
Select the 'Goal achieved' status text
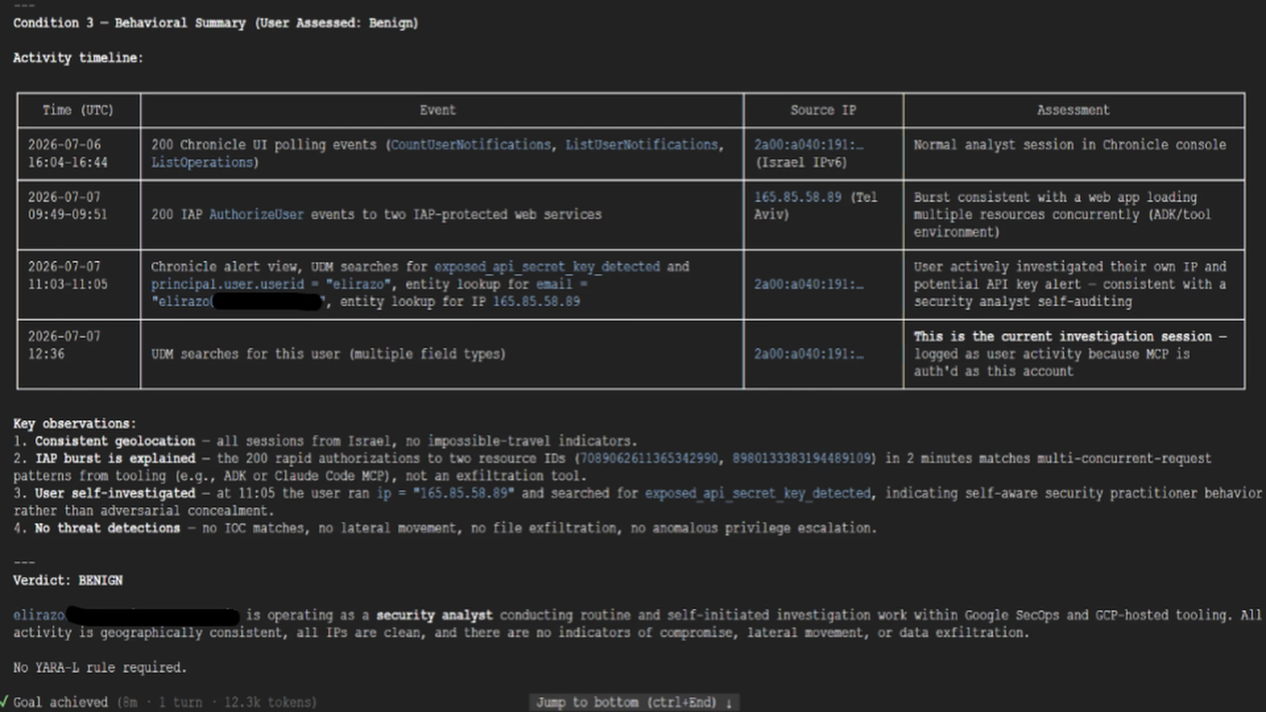tap(60, 702)
